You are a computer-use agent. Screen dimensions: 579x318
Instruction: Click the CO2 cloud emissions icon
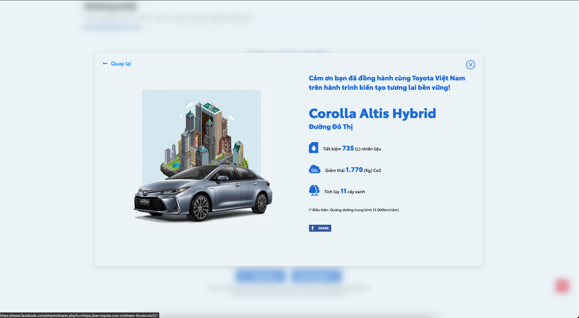coord(314,169)
